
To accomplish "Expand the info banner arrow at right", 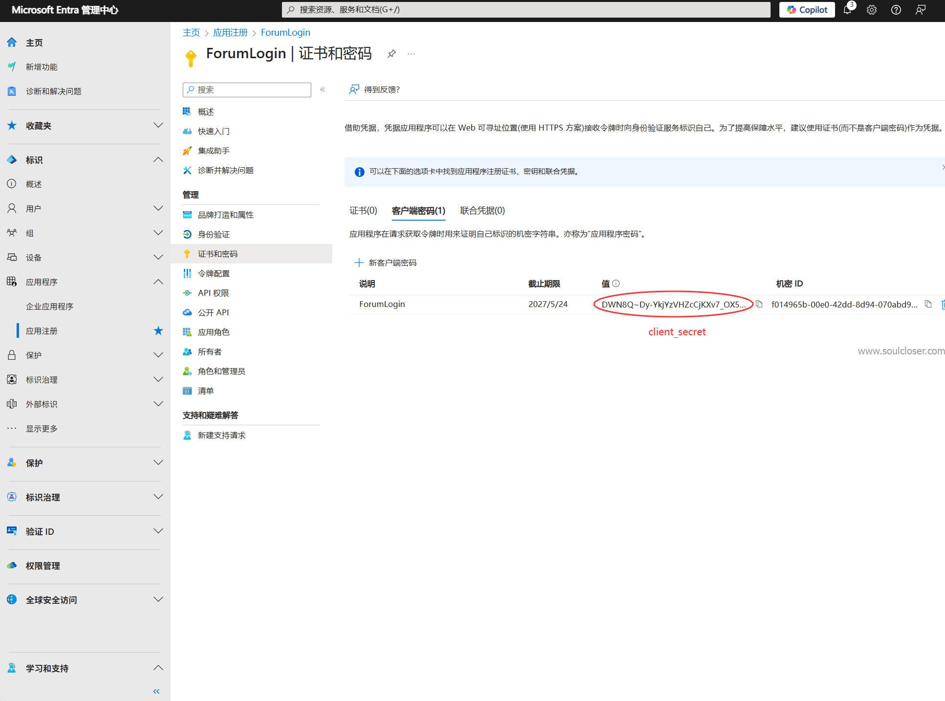I will coord(943,168).
